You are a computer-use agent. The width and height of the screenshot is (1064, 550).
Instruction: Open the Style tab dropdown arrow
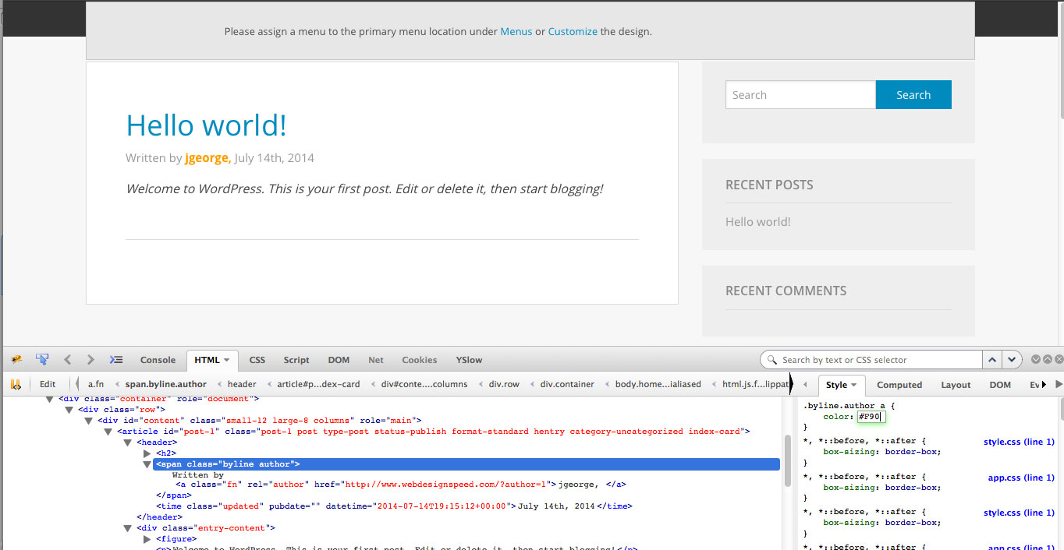tap(853, 385)
